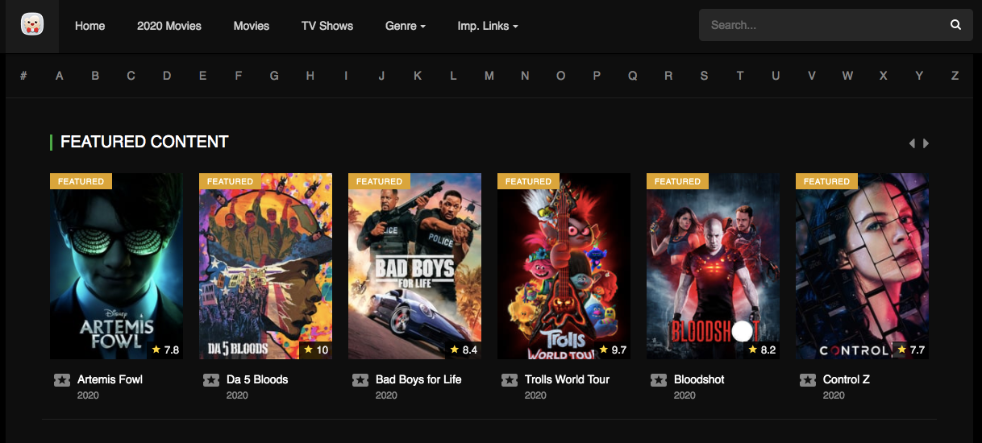Filter titles by letter F

pyautogui.click(x=239, y=76)
